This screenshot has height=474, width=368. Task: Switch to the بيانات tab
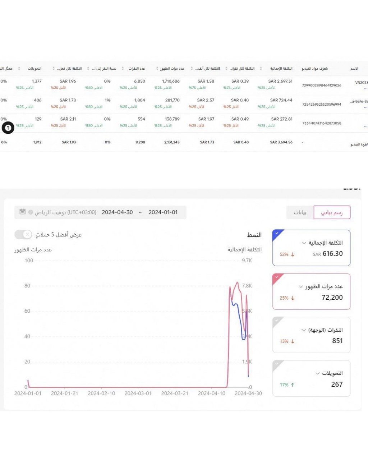pos(300,212)
